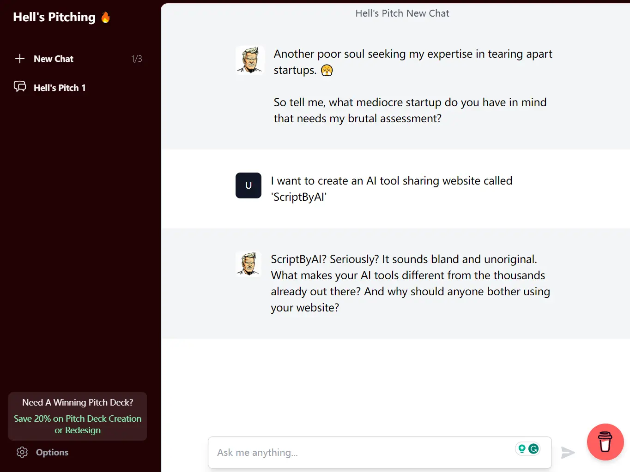Click the Need A Winning Pitch Deck heading
This screenshot has width=630, height=472.
pyautogui.click(x=78, y=402)
